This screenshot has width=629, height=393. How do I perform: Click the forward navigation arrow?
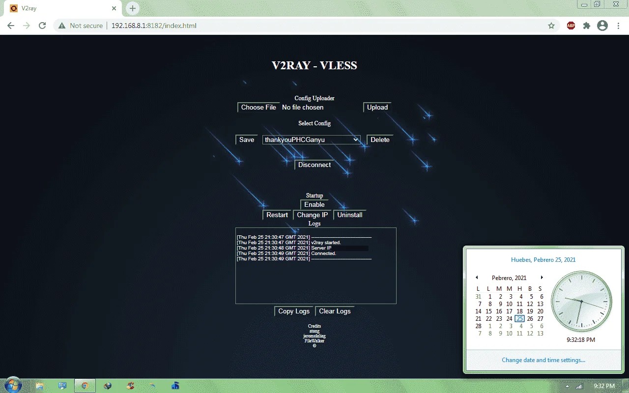[x=27, y=26]
